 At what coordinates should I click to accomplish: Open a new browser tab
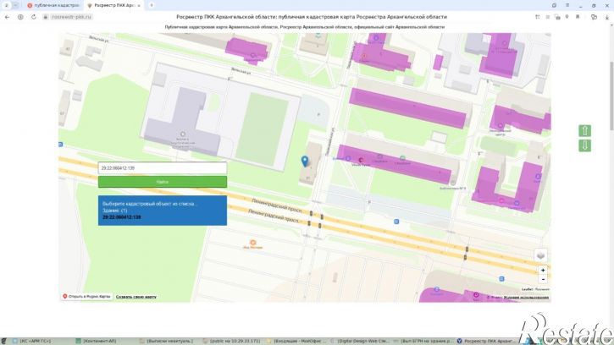coord(152,5)
